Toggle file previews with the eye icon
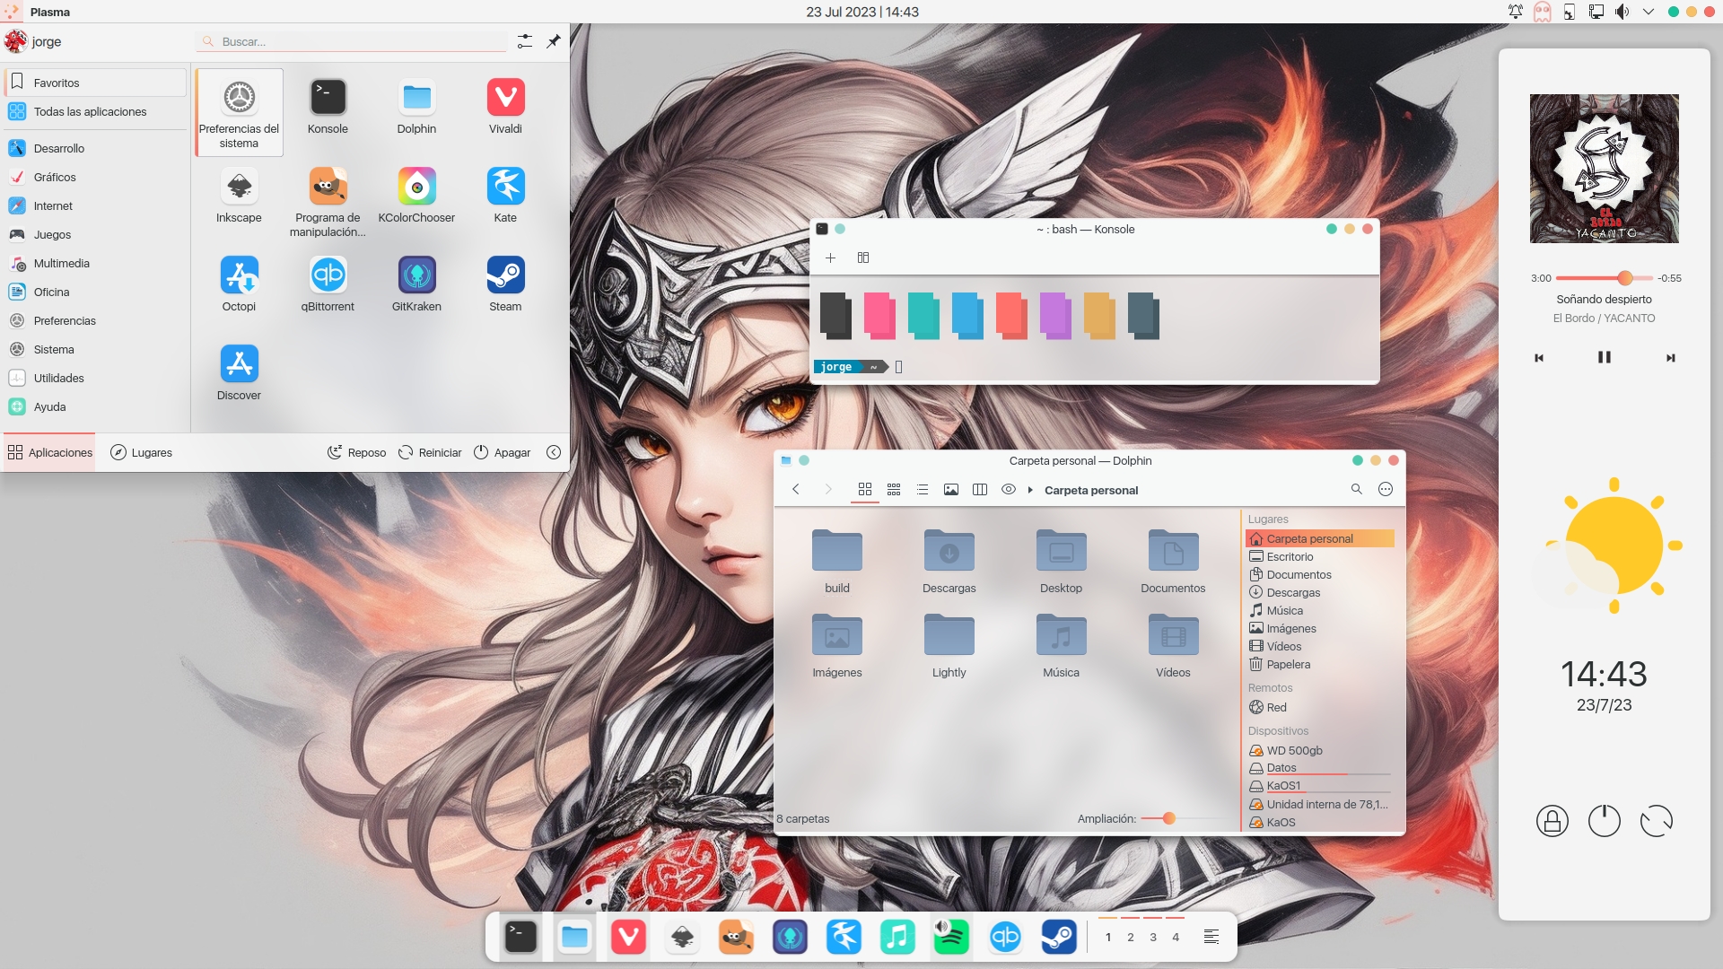This screenshot has width=1723, height=969. (1009, 489)
